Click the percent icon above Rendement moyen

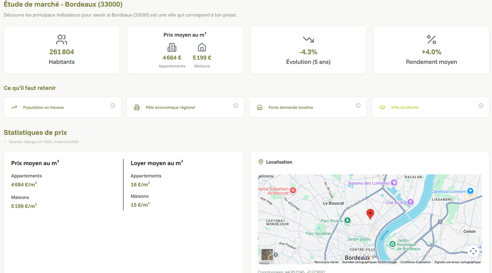point(431,40)
